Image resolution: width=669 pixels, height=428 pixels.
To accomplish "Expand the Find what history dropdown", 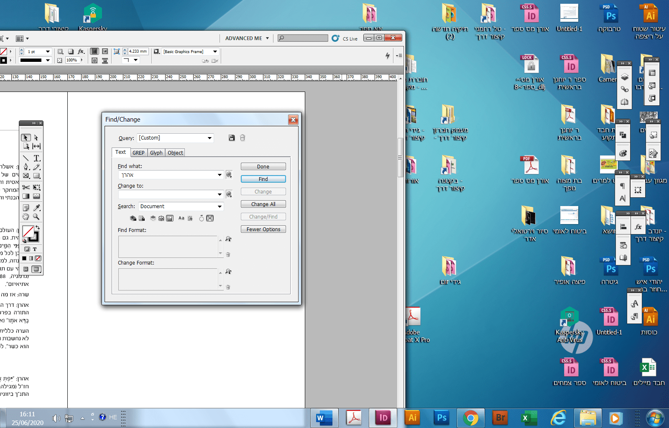I will point(220,175).
